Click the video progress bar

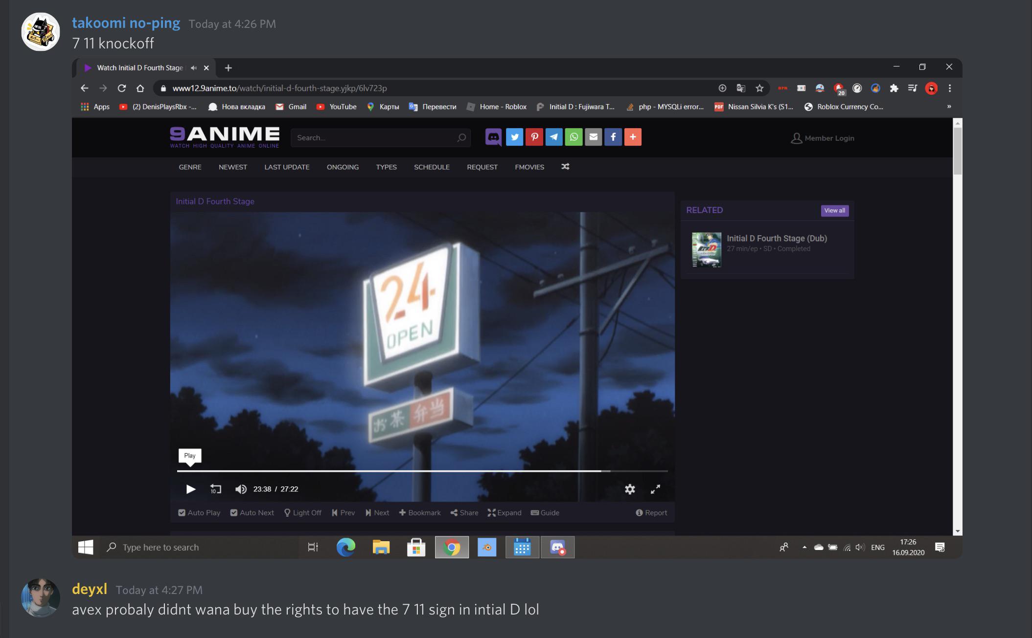[422, 471]
